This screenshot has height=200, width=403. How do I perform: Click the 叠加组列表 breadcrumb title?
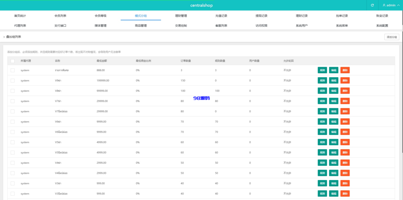pos(14,37)
